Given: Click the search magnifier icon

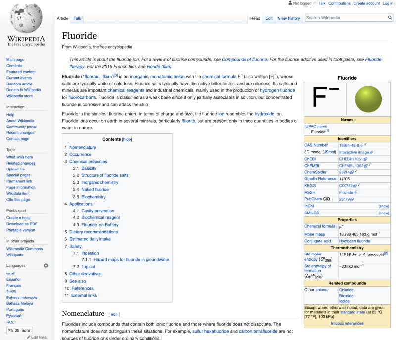Looking at the screenshot, I should 390,18.
